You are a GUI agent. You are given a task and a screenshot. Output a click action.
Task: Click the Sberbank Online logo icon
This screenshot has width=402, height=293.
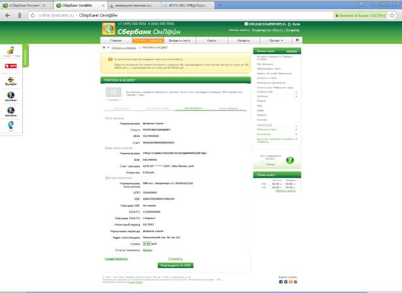[108, 28]
